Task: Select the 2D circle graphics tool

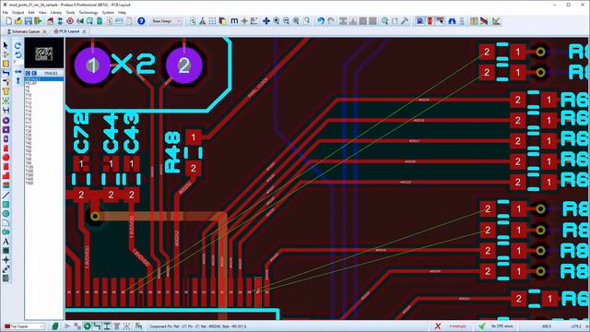Action: 6,213
